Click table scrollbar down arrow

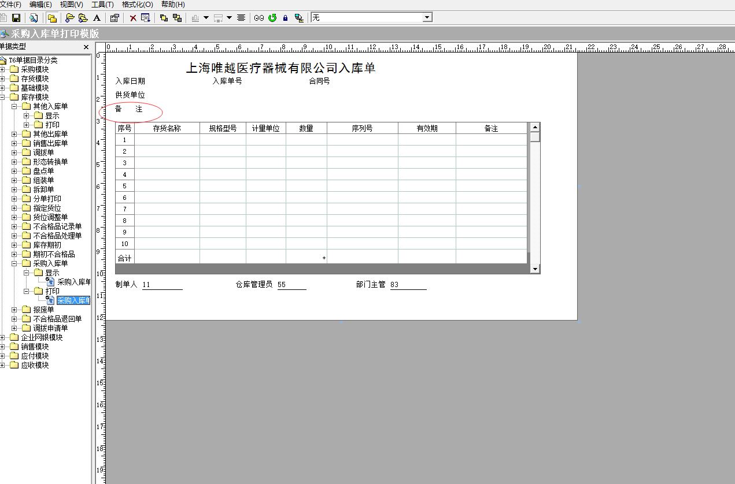tap(535, 269)
